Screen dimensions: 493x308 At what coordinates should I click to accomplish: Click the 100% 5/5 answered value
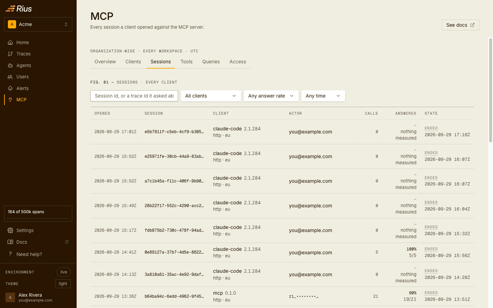point(411,252)
